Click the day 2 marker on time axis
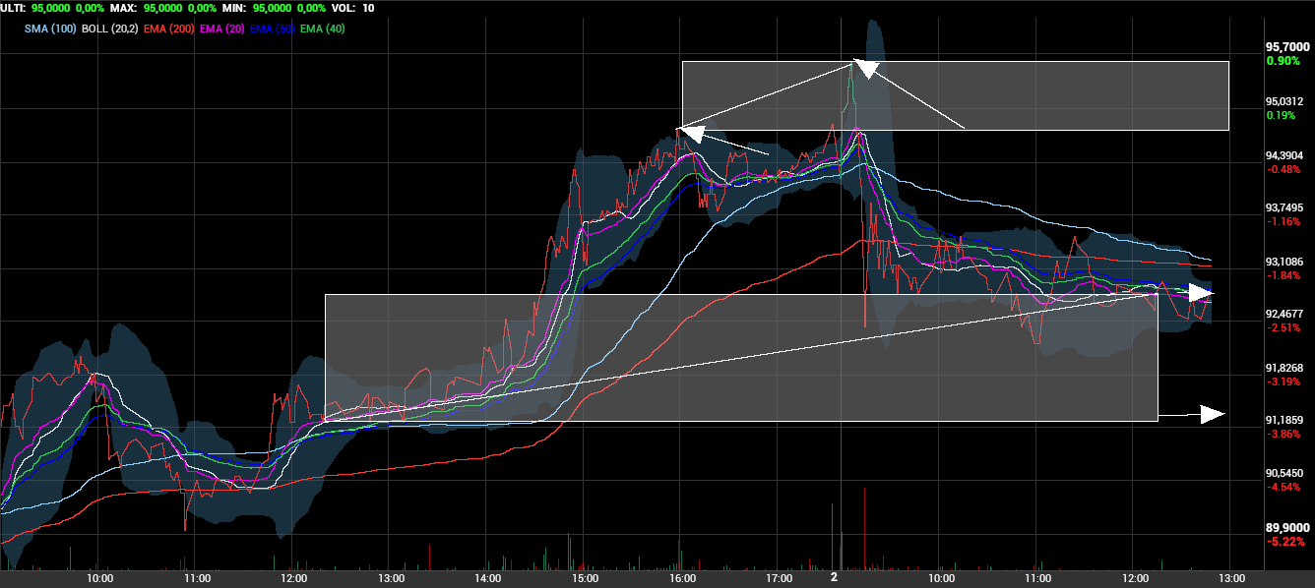This screenshot has width=1315, height=588. tap(834, 577)
